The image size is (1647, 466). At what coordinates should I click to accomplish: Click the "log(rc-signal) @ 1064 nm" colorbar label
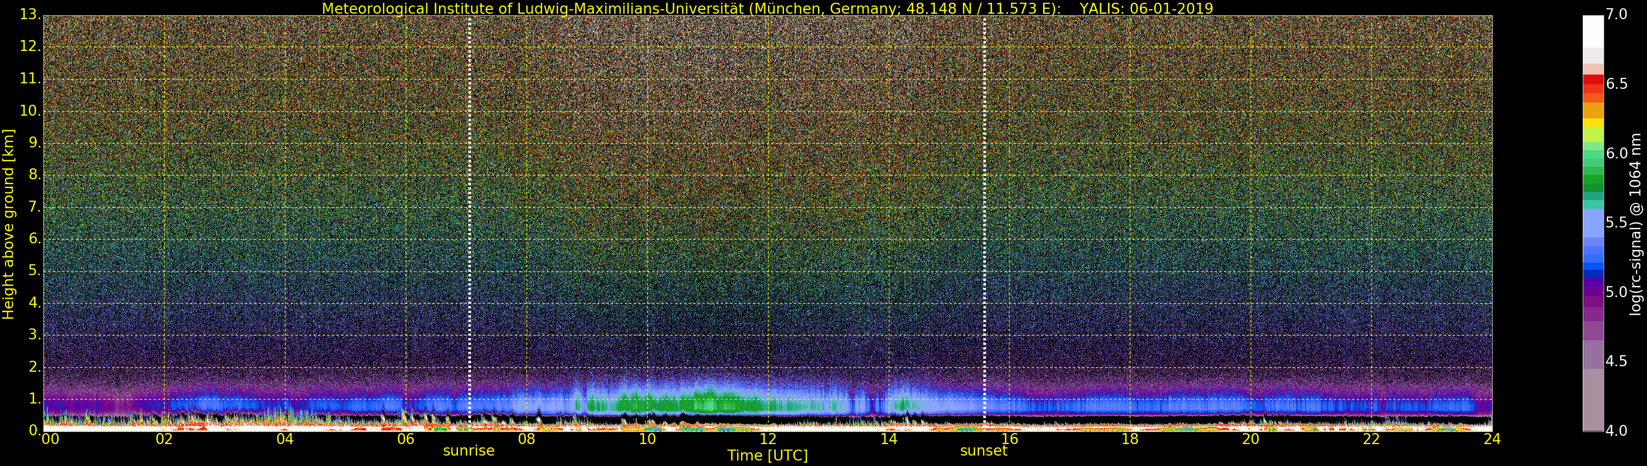[x=1635, y=224]
